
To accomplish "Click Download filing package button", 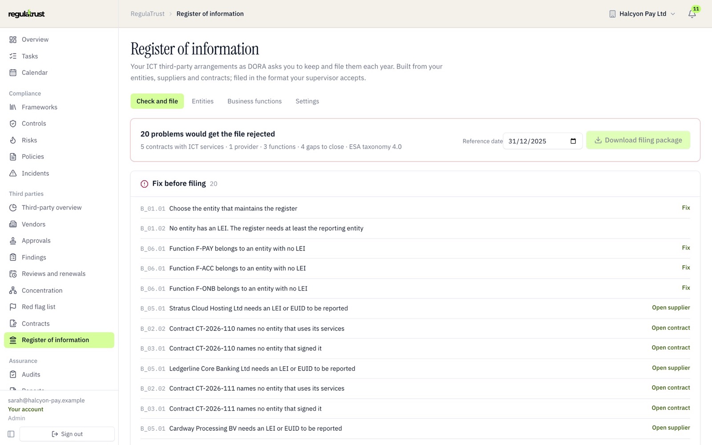I will [638, 140].
